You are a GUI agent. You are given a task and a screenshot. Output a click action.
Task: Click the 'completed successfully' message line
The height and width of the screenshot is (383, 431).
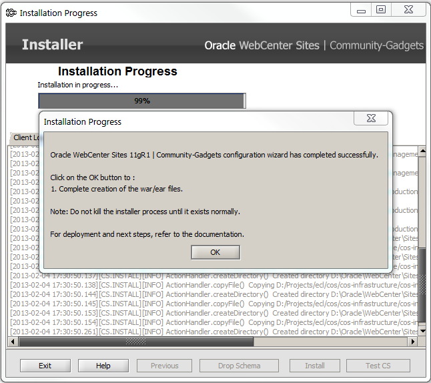point(214,155)
